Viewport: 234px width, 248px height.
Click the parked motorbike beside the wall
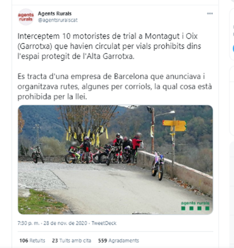pyautogui.click(x=159, y=166)
